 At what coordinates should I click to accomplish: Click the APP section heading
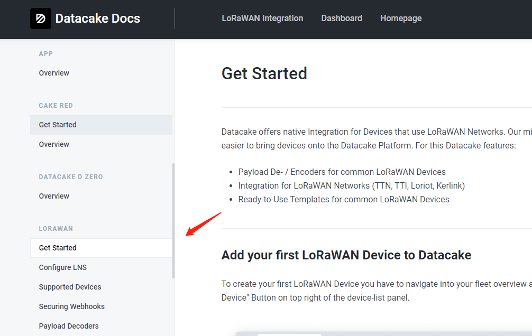point(46,53)
